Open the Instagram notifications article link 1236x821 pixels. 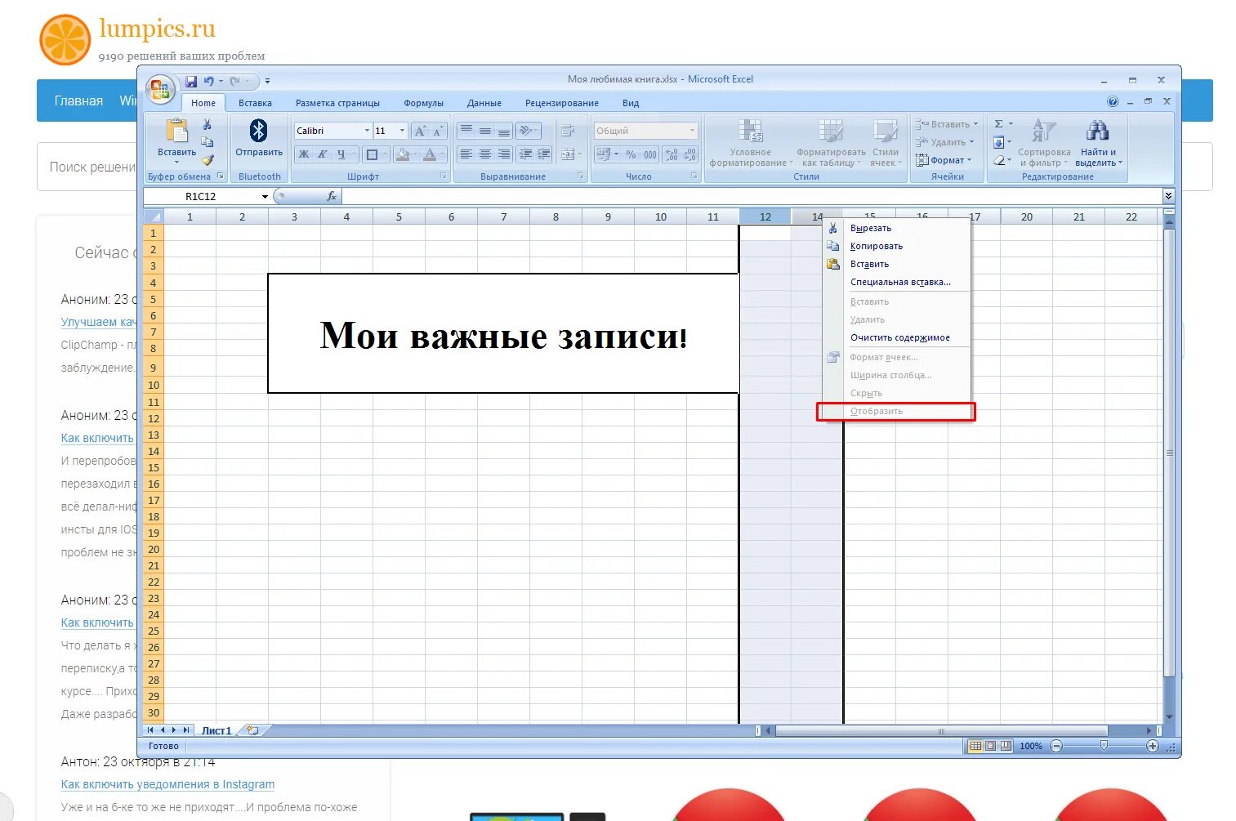[167, 784]
